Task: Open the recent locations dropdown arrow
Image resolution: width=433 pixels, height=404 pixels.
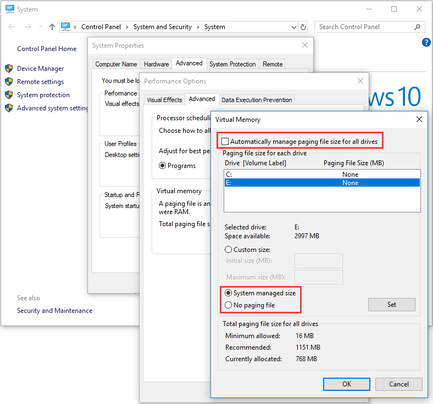Action: (41, 27)
